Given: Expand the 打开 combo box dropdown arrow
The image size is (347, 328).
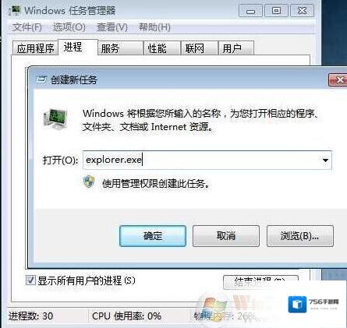Looking at the screenshot, I should (325, 160).
